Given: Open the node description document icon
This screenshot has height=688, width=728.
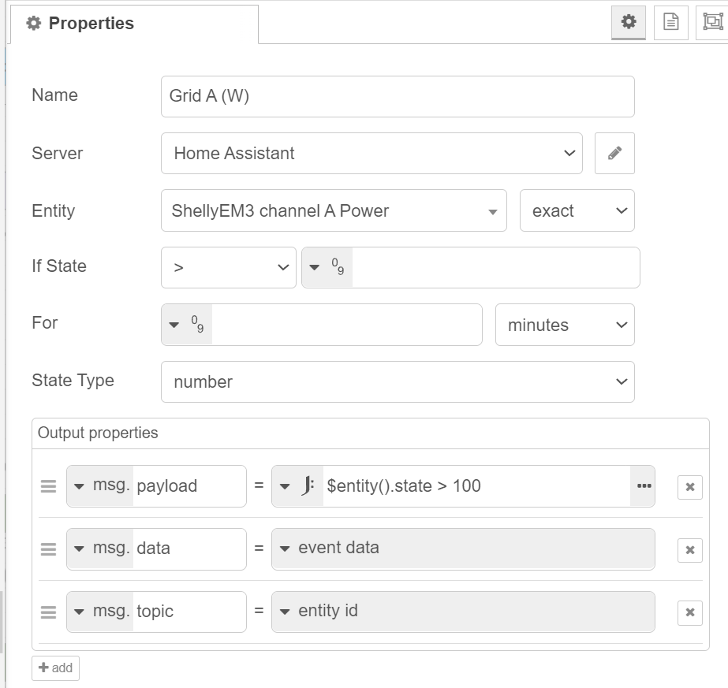Looking at the screenshot, I should pos(670,23).
